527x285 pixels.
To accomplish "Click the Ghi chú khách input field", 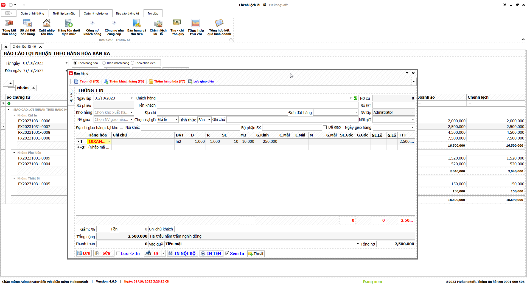I will pos(294,229).
